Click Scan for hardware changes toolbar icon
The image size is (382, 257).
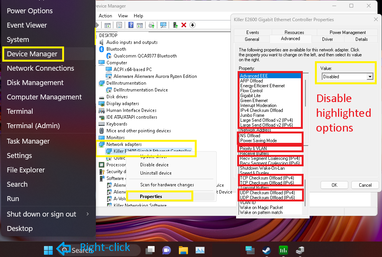coord(163,25)
